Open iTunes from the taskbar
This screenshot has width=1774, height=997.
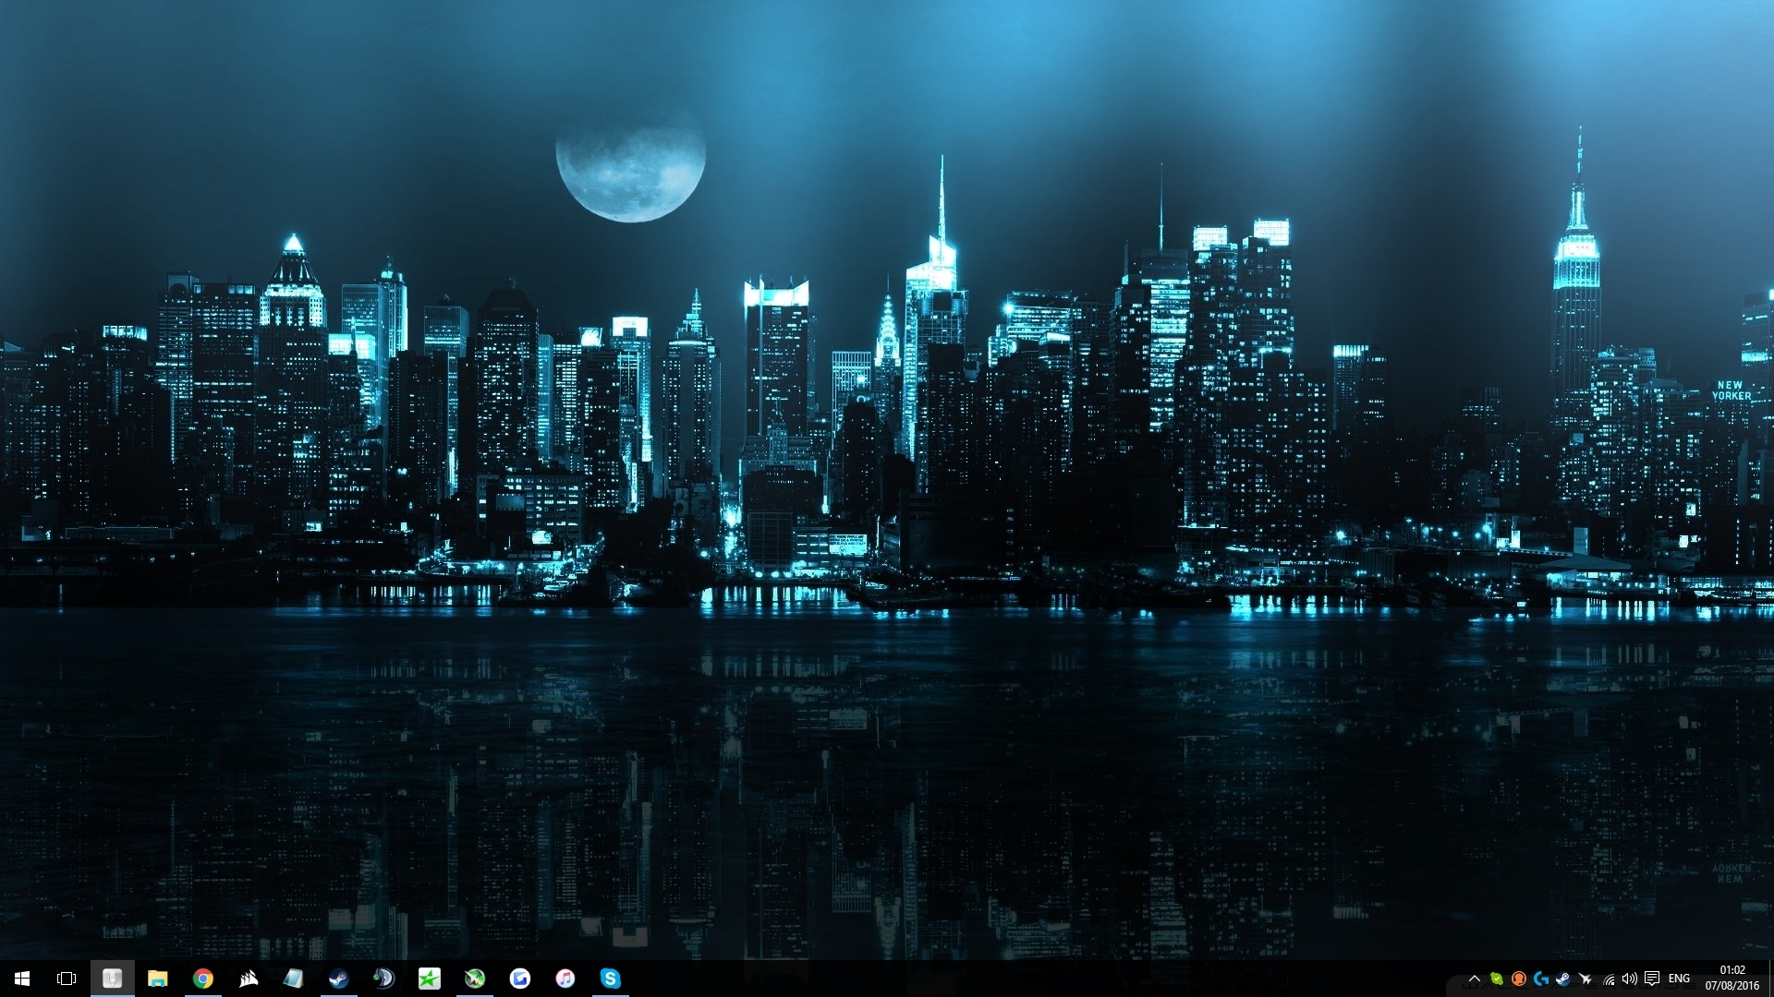tap(565, 979)
